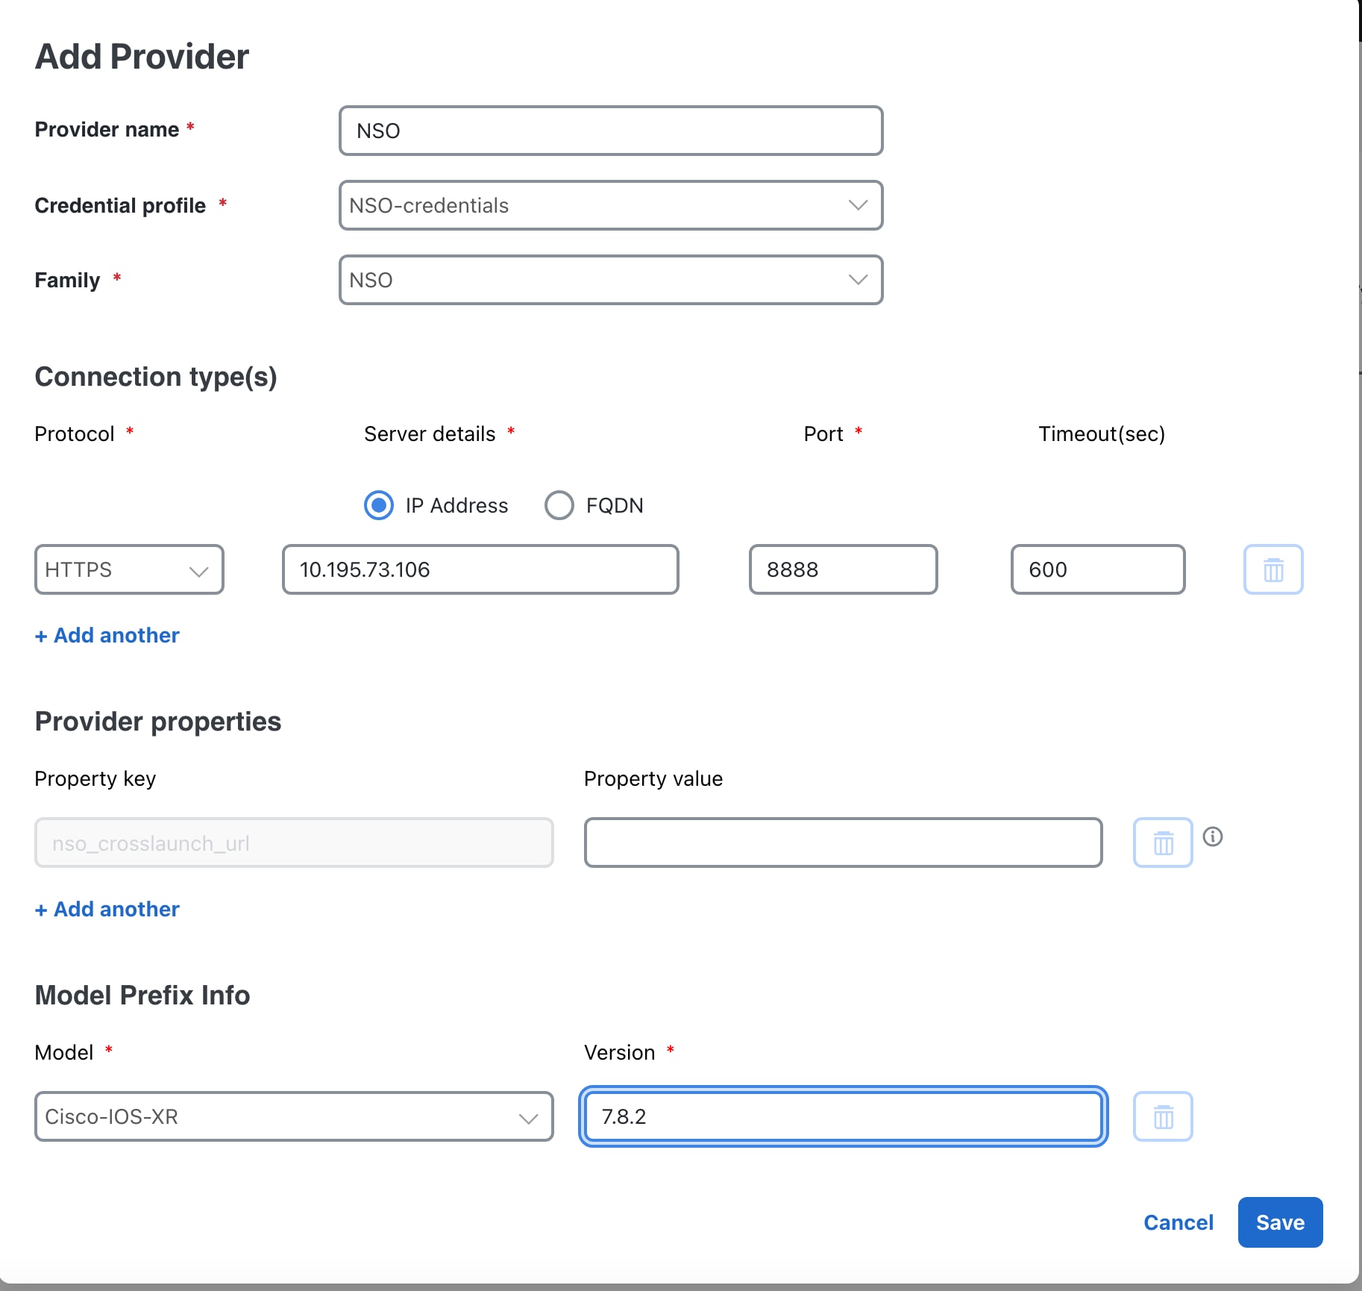Click the Model label
Viewport: 1362px width, 1291px height.
(x=64, y=1052)
